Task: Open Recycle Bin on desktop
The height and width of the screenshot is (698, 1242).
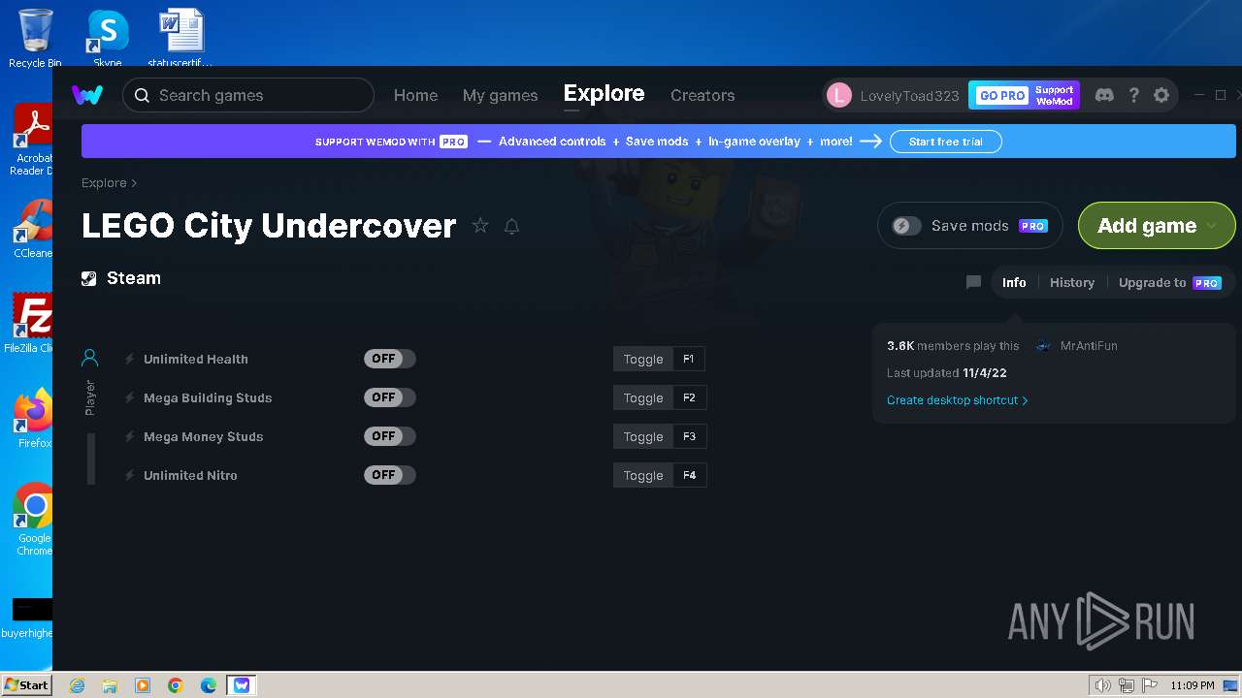Action: pos(35,37)
